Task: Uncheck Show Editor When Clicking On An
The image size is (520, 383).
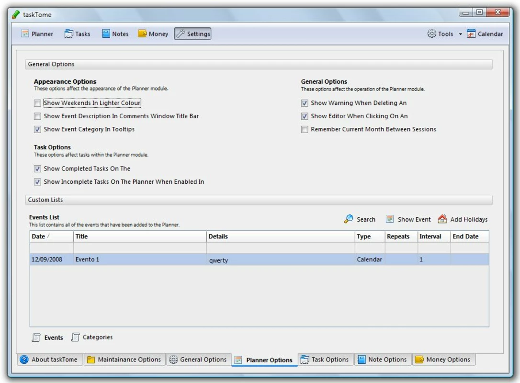Action: (x=305, y=116)
